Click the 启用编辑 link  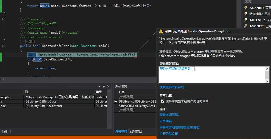click(166, 121)
